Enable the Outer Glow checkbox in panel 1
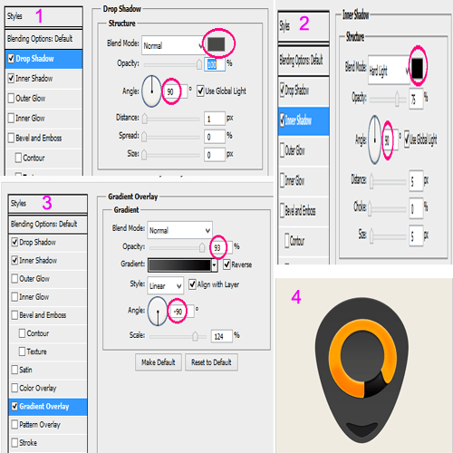 (x=11, y=98)
